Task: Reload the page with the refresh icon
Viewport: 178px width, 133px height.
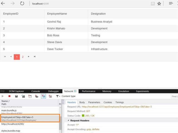Action: [x=22, y=3]
